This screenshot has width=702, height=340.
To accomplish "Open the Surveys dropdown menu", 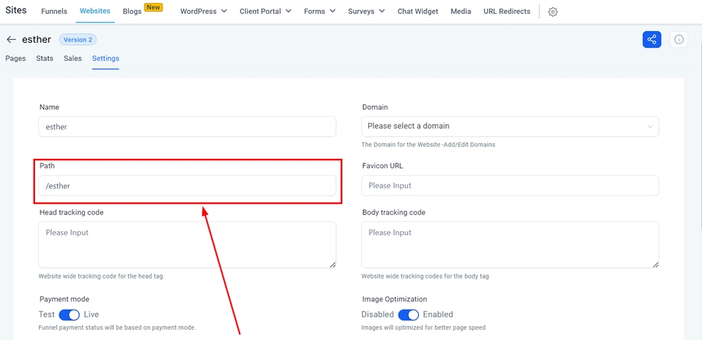I will pos(366,12).
